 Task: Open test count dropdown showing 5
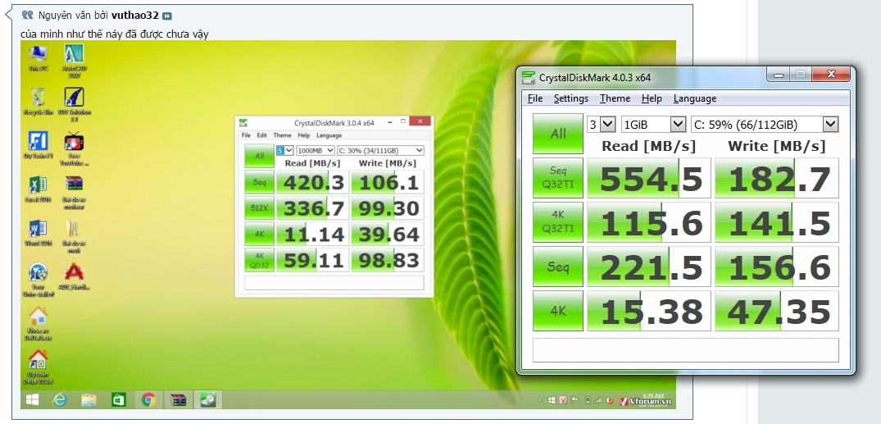pos(284,151)
